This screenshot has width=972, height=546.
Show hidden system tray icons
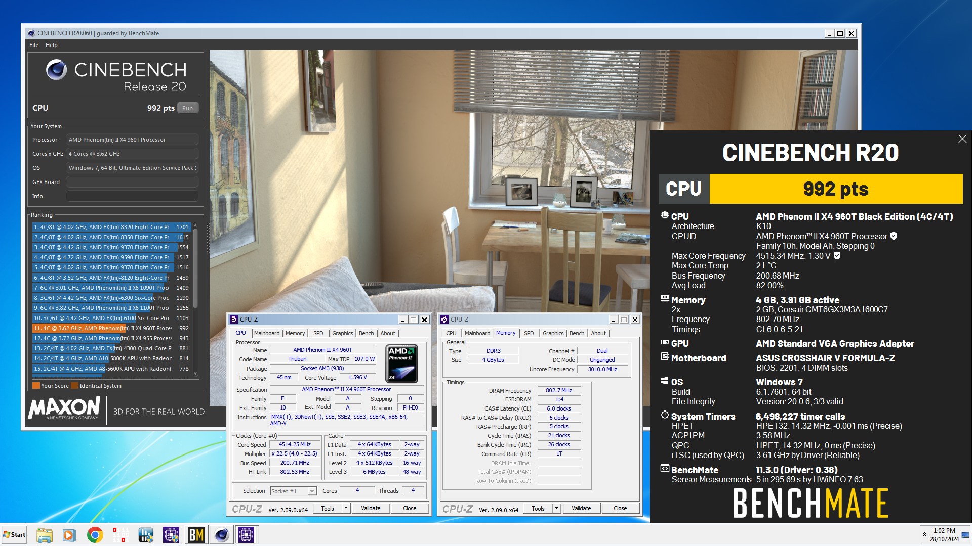pyautogui.click(x=924, y=534)
